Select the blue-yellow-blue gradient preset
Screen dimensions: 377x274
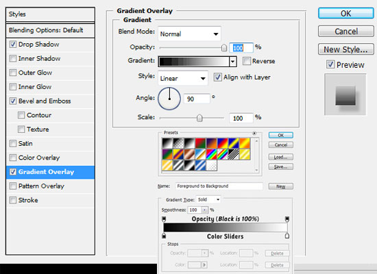(234, 143)
